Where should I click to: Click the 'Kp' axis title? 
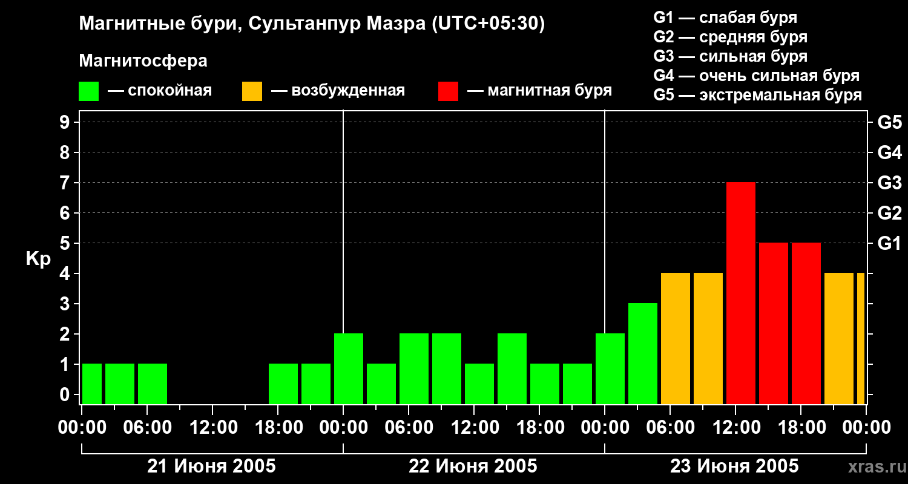coord(39,259)
